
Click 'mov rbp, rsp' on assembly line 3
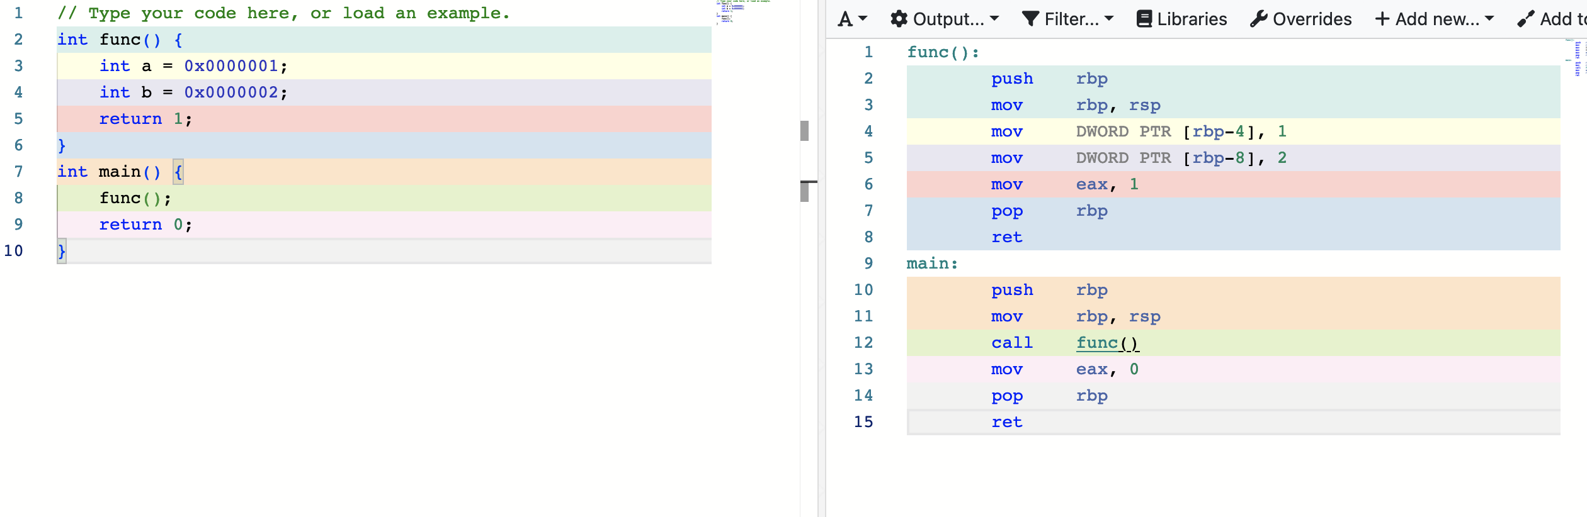[x=1233, y=105]
